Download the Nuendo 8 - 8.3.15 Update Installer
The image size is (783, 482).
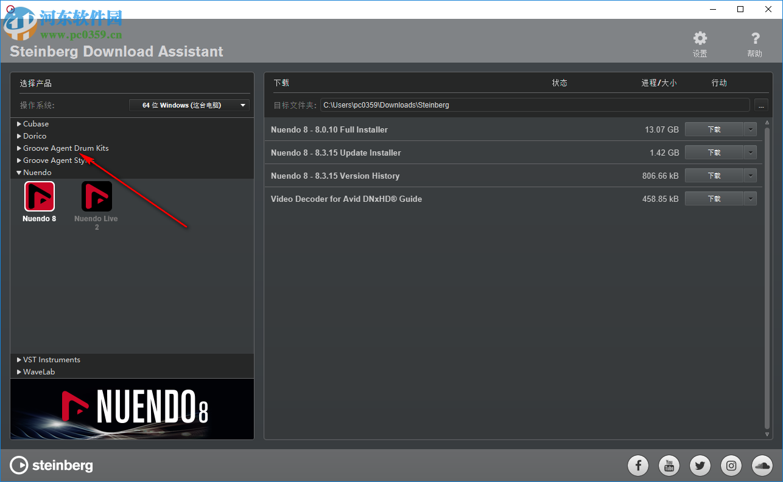point(713,152)
